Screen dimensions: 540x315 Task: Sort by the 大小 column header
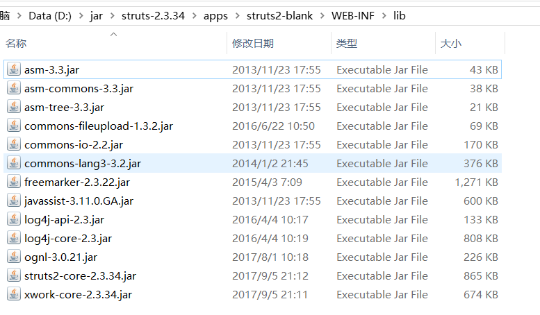(450, 44)
